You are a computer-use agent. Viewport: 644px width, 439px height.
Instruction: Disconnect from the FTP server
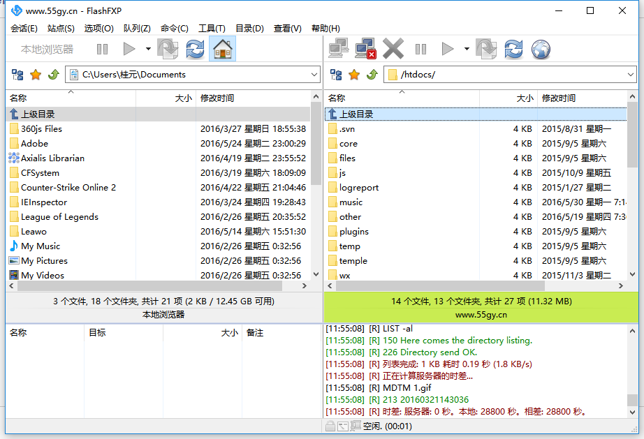(366, 48)
